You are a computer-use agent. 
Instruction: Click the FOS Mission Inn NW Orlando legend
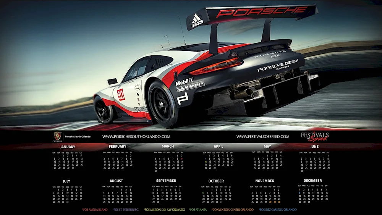164,209
